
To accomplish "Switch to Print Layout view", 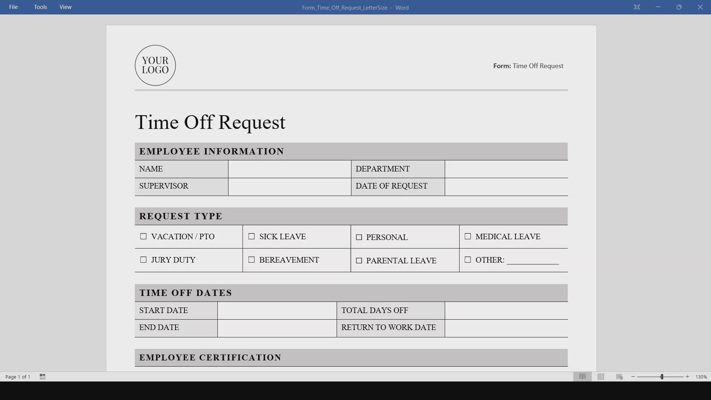I will pyautogui.click(x=601, y=377).
